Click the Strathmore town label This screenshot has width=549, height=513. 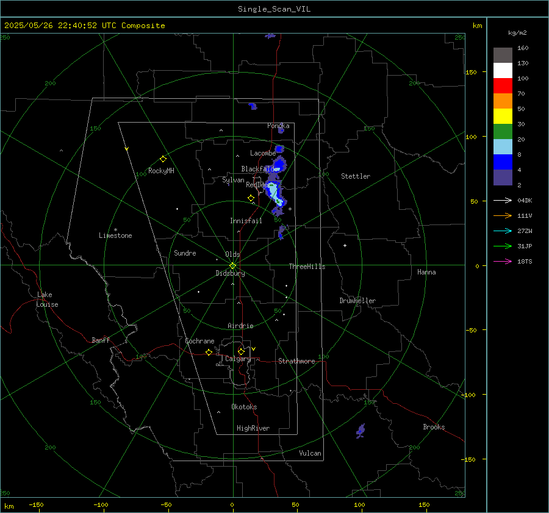click(x=296, y=361)
